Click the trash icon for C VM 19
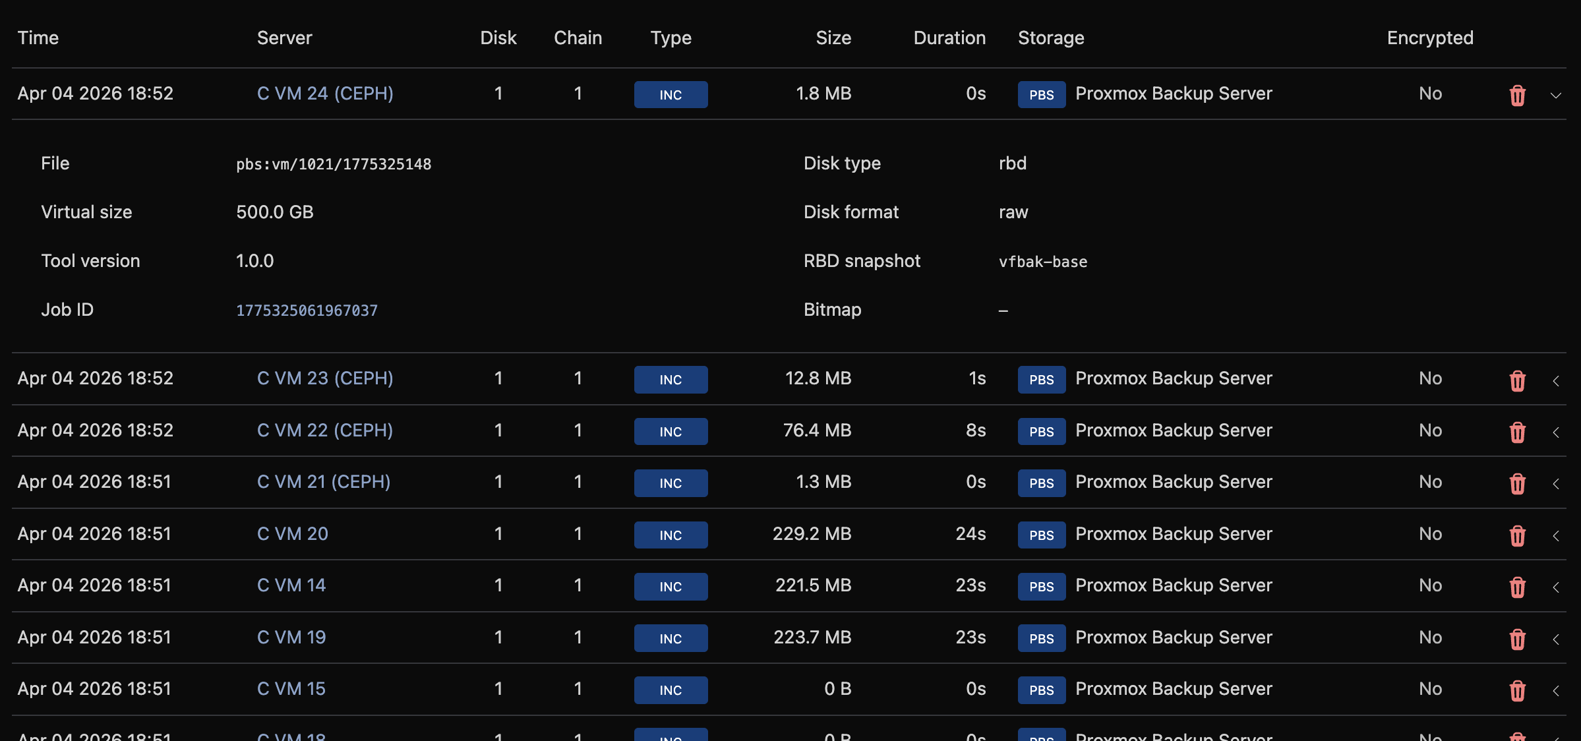 click(x=1517, y=639)
